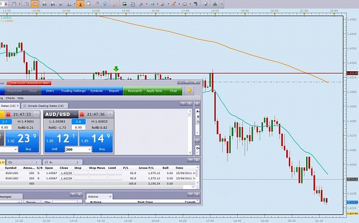The width and height of the screenshot is (359, 223).
Task: Click the overlapping windows icon next to picture icon
Action: pyautogui.click(x=133, y=4)
